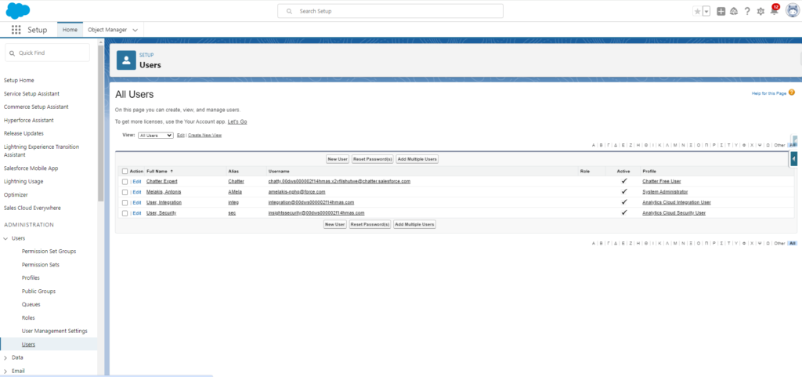Image resolution: width=802 pixels, height=377 pixels.
Task: Open the All Users view dropdown
Action: tap(156, 136)
